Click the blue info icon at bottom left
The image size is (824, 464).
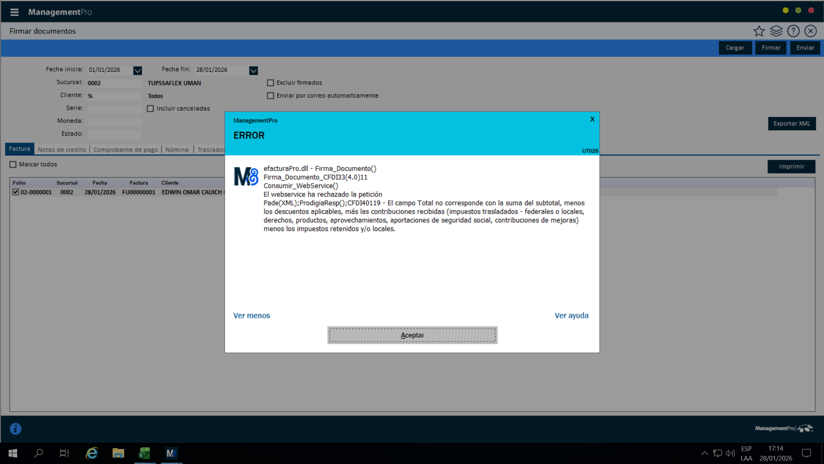pyautogui.click(x=15, y=428)
